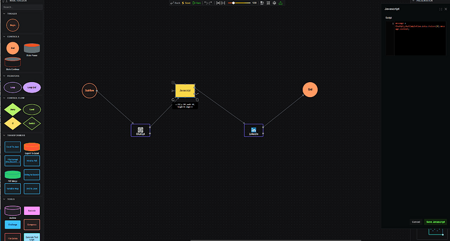
Task: Close the Javascript panel
Action: point(445,9)
